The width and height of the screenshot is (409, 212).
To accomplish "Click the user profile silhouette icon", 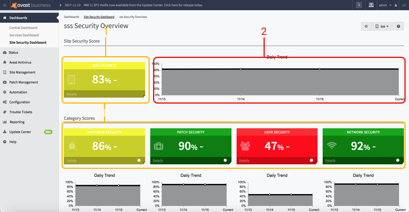I will (x=396, y=5).
